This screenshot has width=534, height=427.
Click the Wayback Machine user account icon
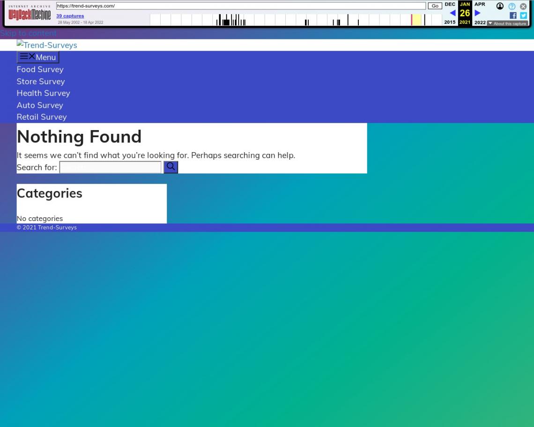point(500,6)
